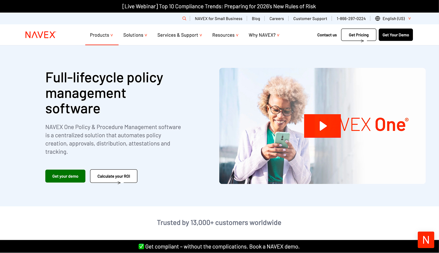Click the Get Your Demo button

(x=396, y=35)
